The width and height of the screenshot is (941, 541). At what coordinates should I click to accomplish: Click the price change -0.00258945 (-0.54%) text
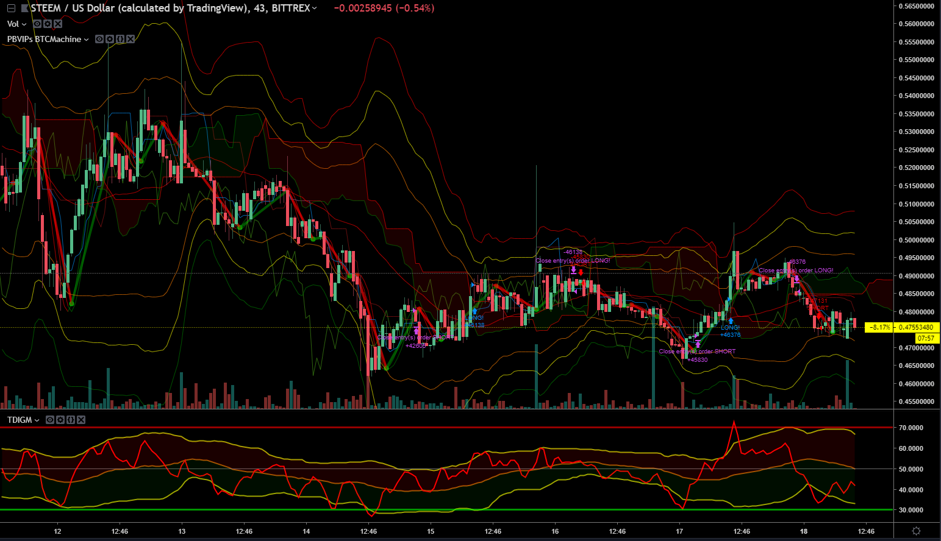[384, 9]
